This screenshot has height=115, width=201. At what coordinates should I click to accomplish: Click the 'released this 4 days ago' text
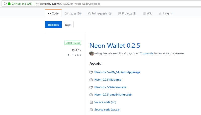[123, 53]
